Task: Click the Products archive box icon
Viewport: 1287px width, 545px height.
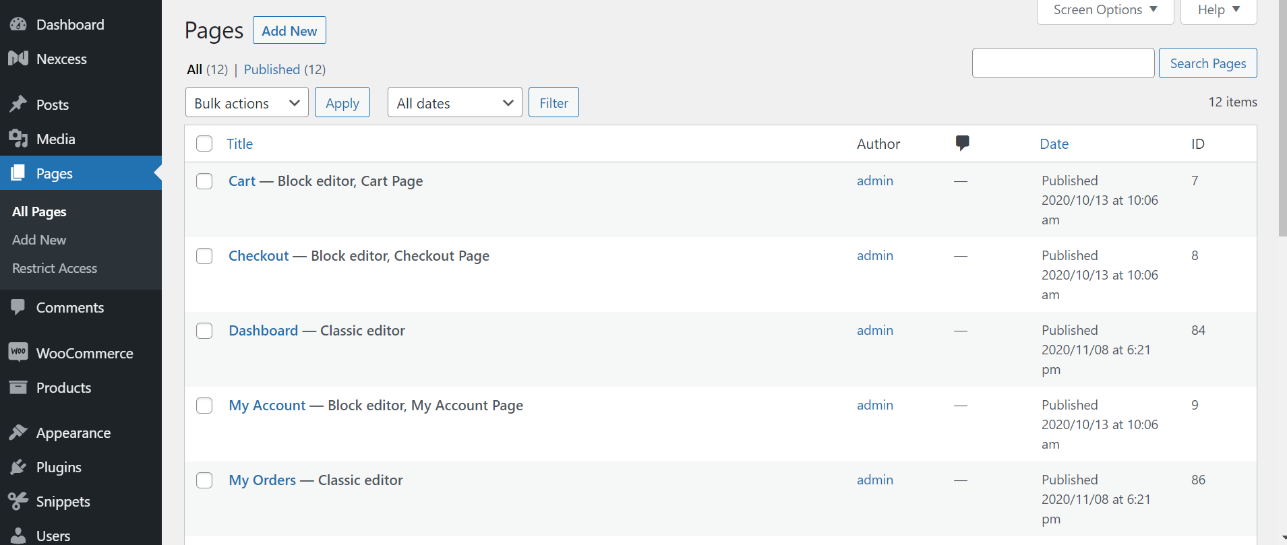Action: point(18,387)
